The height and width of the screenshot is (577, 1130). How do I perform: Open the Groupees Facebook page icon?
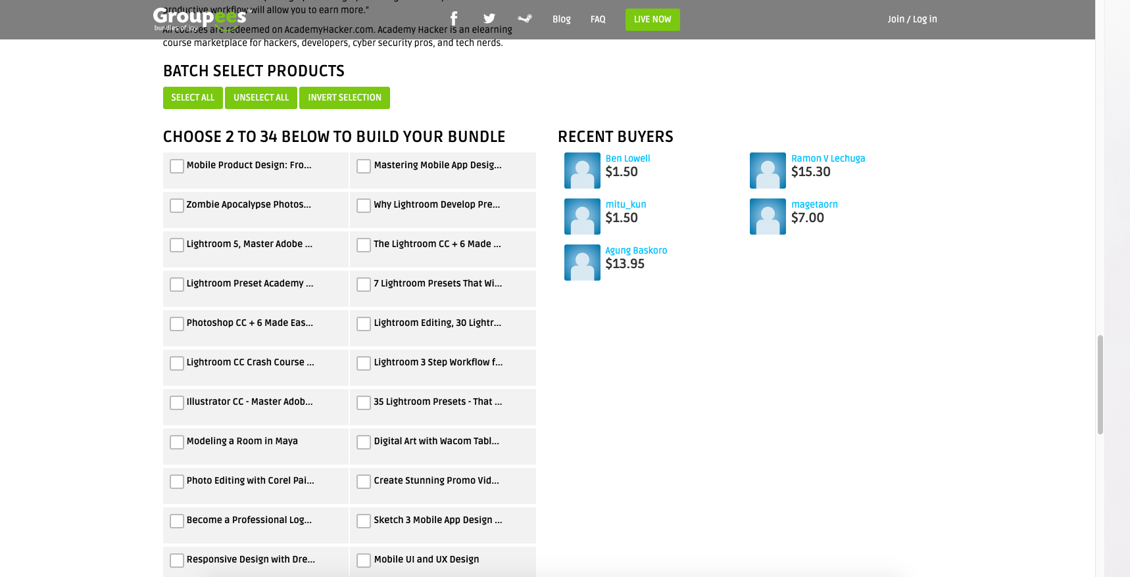pyautogui.click(x=453, y=18)
